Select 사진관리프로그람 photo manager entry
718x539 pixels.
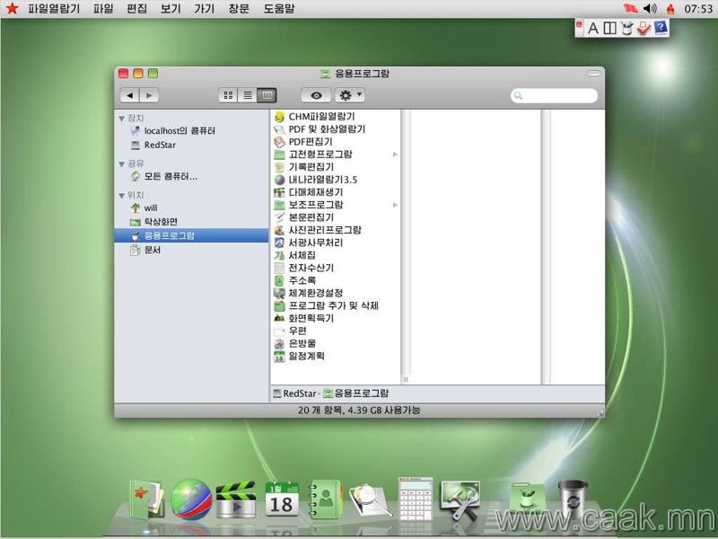point(318,230)
